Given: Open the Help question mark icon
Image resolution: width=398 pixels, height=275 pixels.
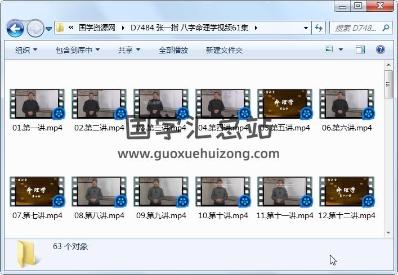Looking at the screenshot, I should [x=380, y=49].
